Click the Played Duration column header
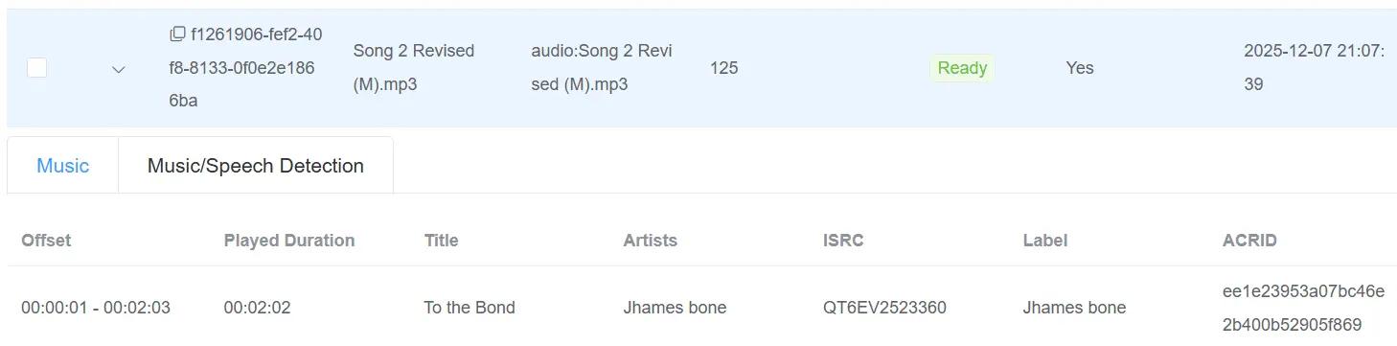1397x346 pixels. [289, 241]
